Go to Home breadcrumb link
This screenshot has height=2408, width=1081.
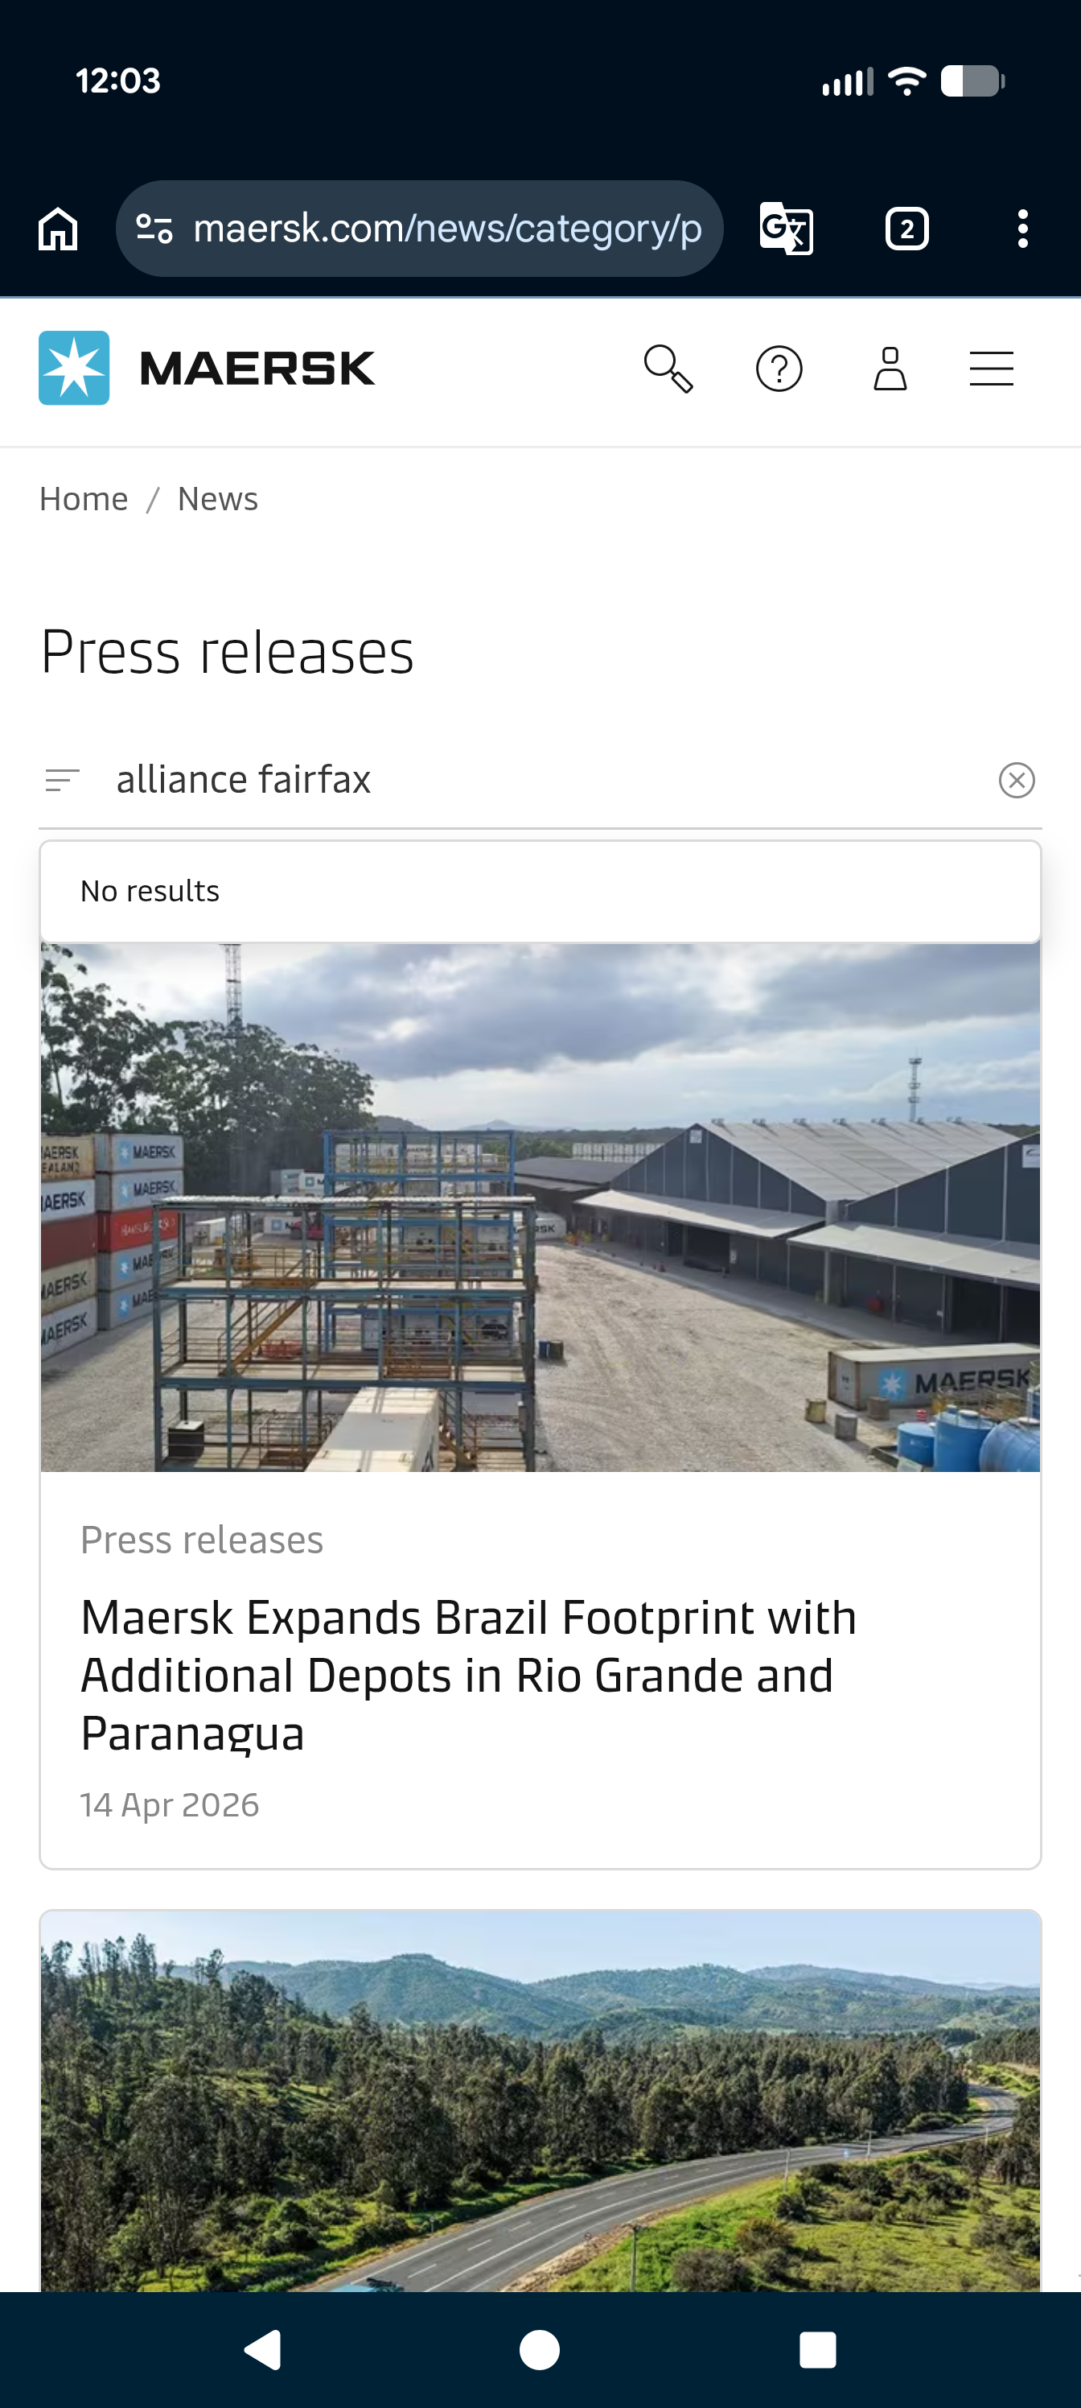83,499
